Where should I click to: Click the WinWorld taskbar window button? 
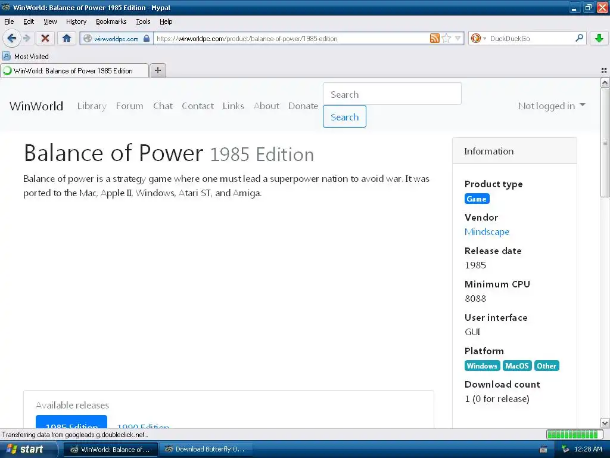111,449
